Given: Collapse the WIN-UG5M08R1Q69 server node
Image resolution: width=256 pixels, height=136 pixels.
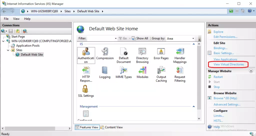Looking at the screenshot, I should pyautogui.click(x=3, y=41).
